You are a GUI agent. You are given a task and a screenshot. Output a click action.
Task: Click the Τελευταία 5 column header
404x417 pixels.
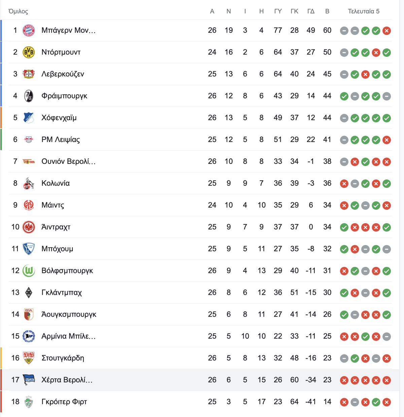[x=364, y=11]
